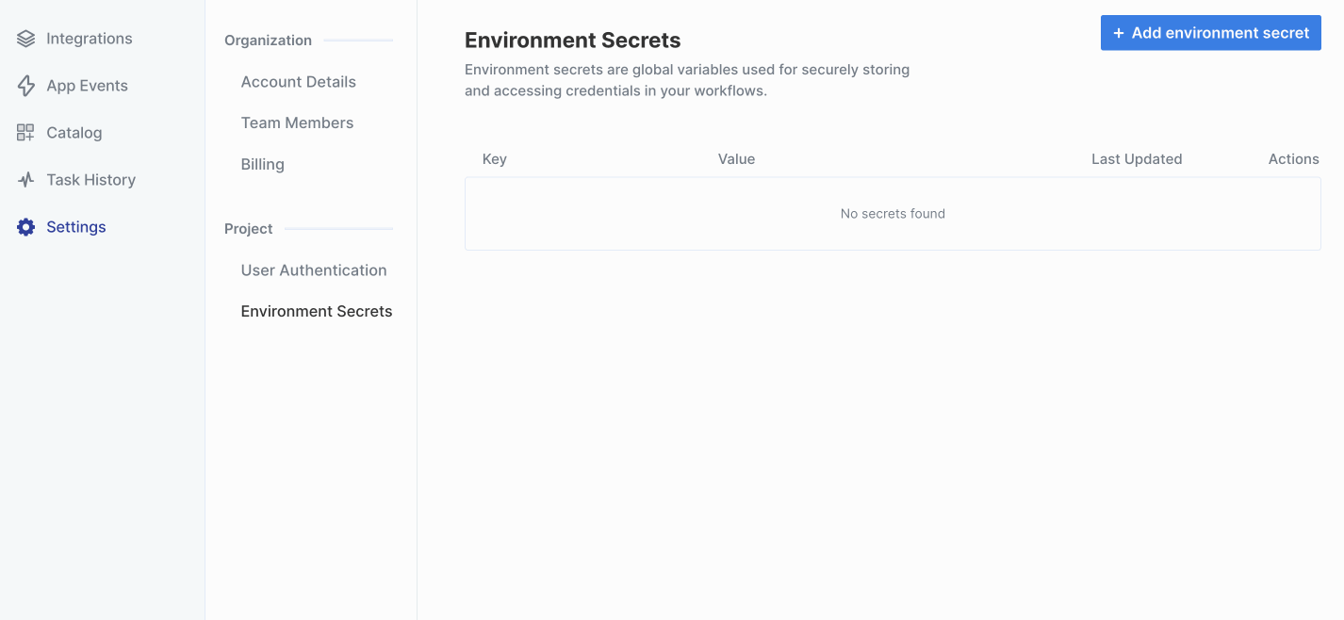Click the Integrations layers icon
This screenshot has height=620, width=1344.
point(25,39)
